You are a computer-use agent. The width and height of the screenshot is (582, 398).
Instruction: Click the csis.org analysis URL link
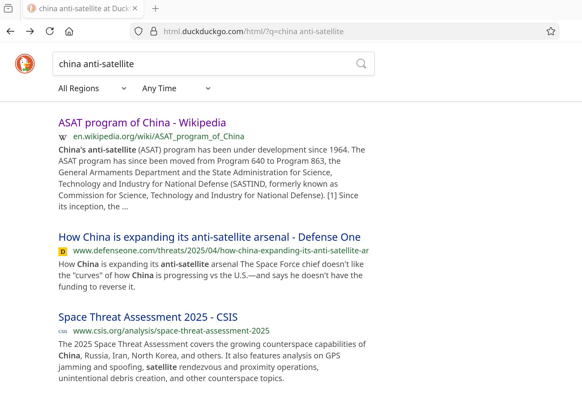click(x=171, y=331)
